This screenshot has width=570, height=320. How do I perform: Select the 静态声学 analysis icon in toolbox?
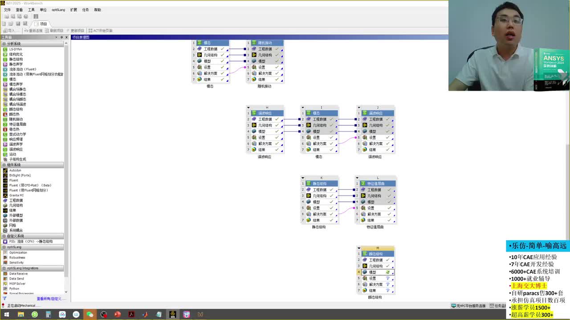point(5,64)
